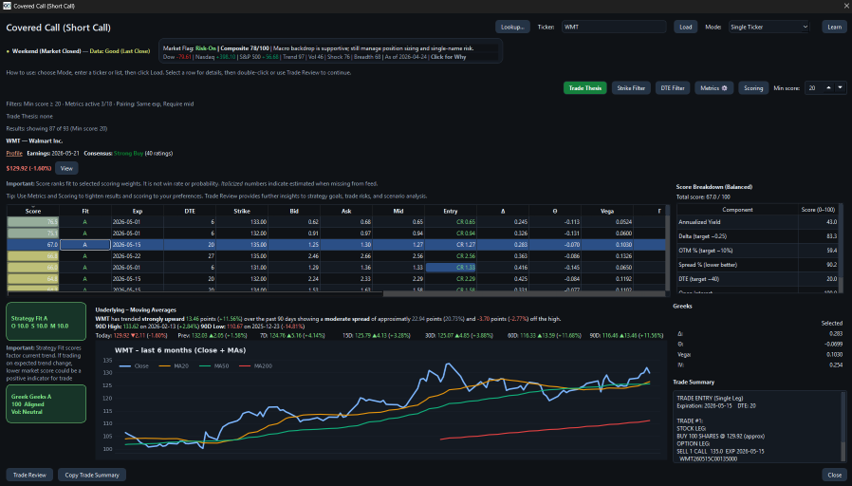Image resolution: width=852 pixels, height=486 pixels.
Task: Click the Load button
Action: (686, 27)
